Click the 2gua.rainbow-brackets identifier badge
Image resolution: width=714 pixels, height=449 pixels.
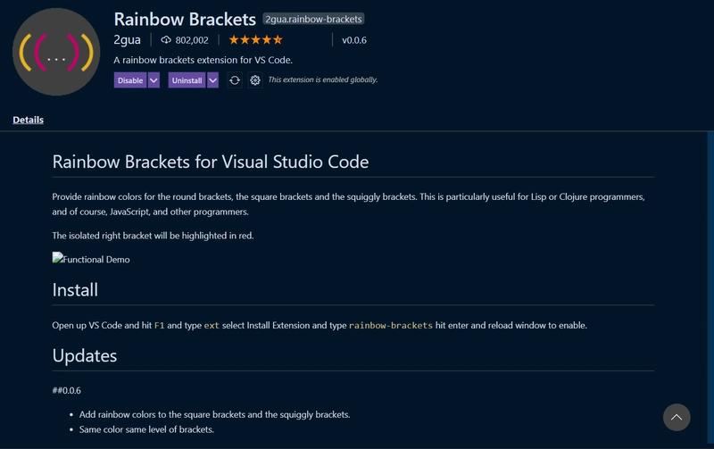coord(313,19)
